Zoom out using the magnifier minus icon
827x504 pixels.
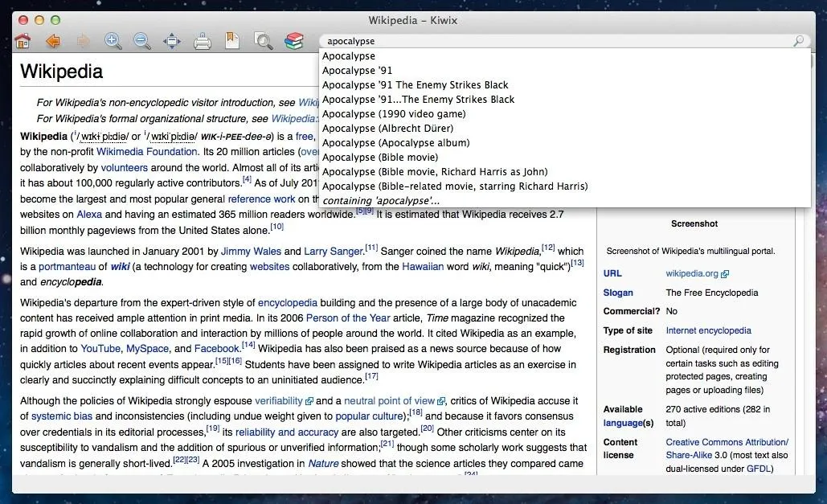click(x=142, y=41)
